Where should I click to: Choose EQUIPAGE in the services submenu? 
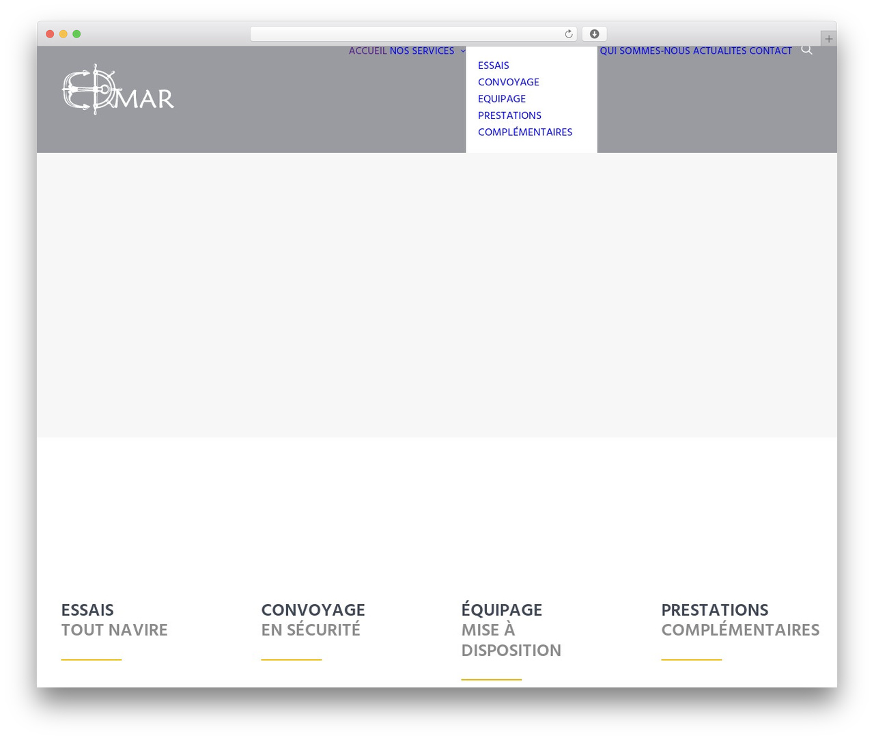(501, 99)
